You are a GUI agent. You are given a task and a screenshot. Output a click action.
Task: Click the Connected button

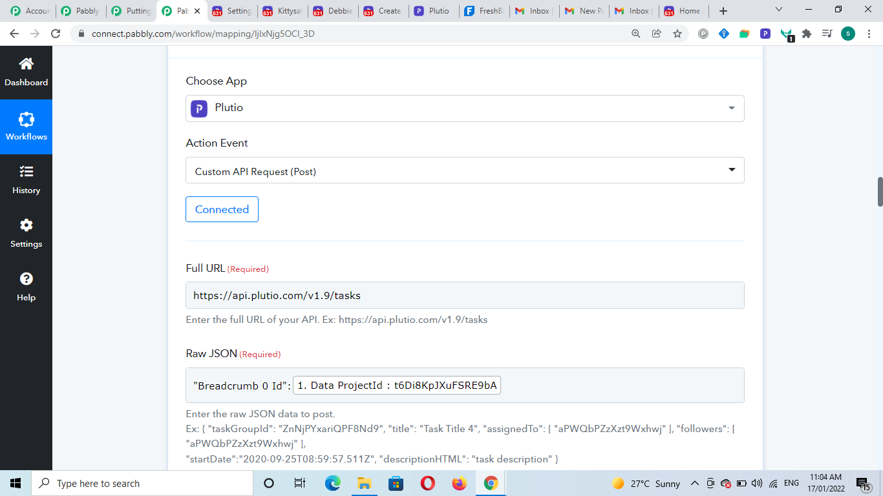[222, 209]
